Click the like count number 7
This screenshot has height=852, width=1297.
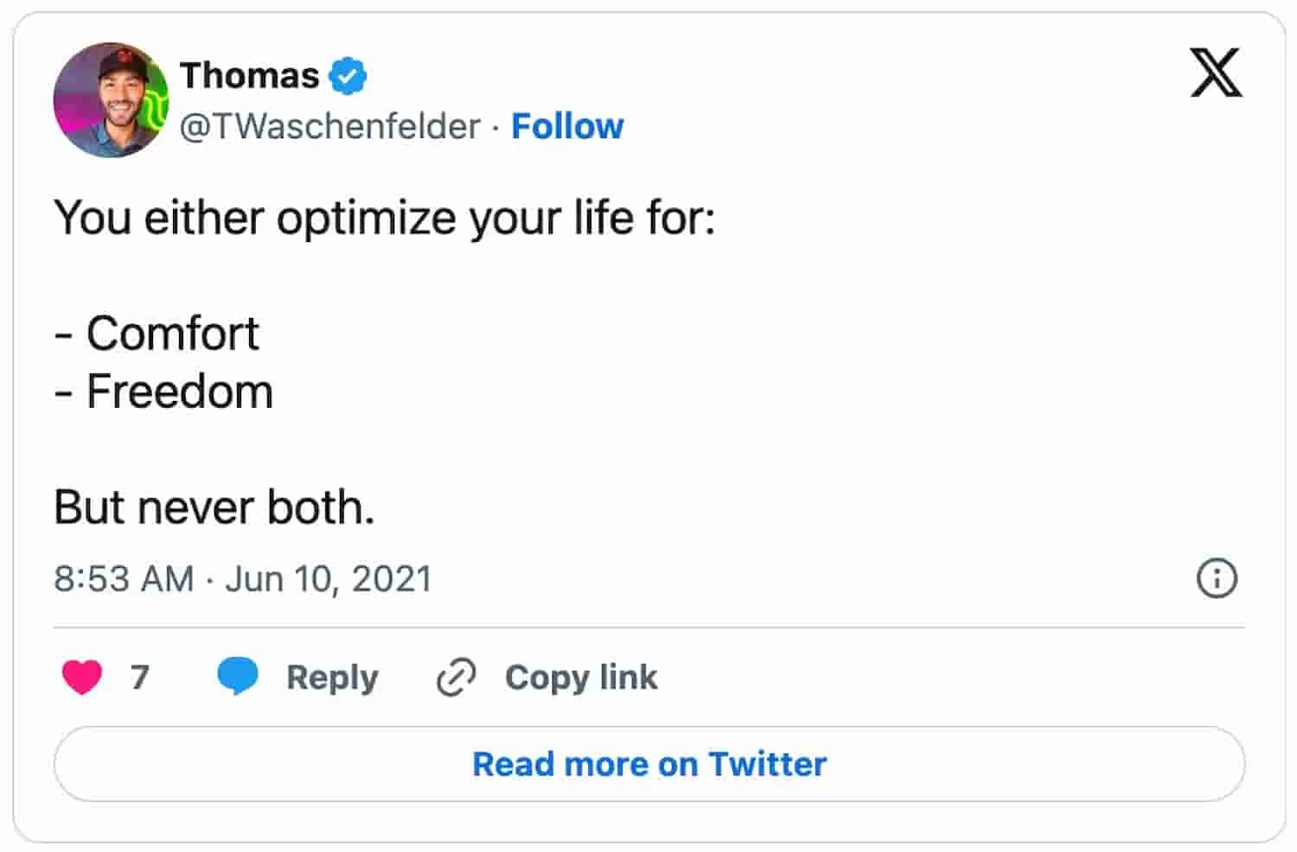(x=140, y=677)
